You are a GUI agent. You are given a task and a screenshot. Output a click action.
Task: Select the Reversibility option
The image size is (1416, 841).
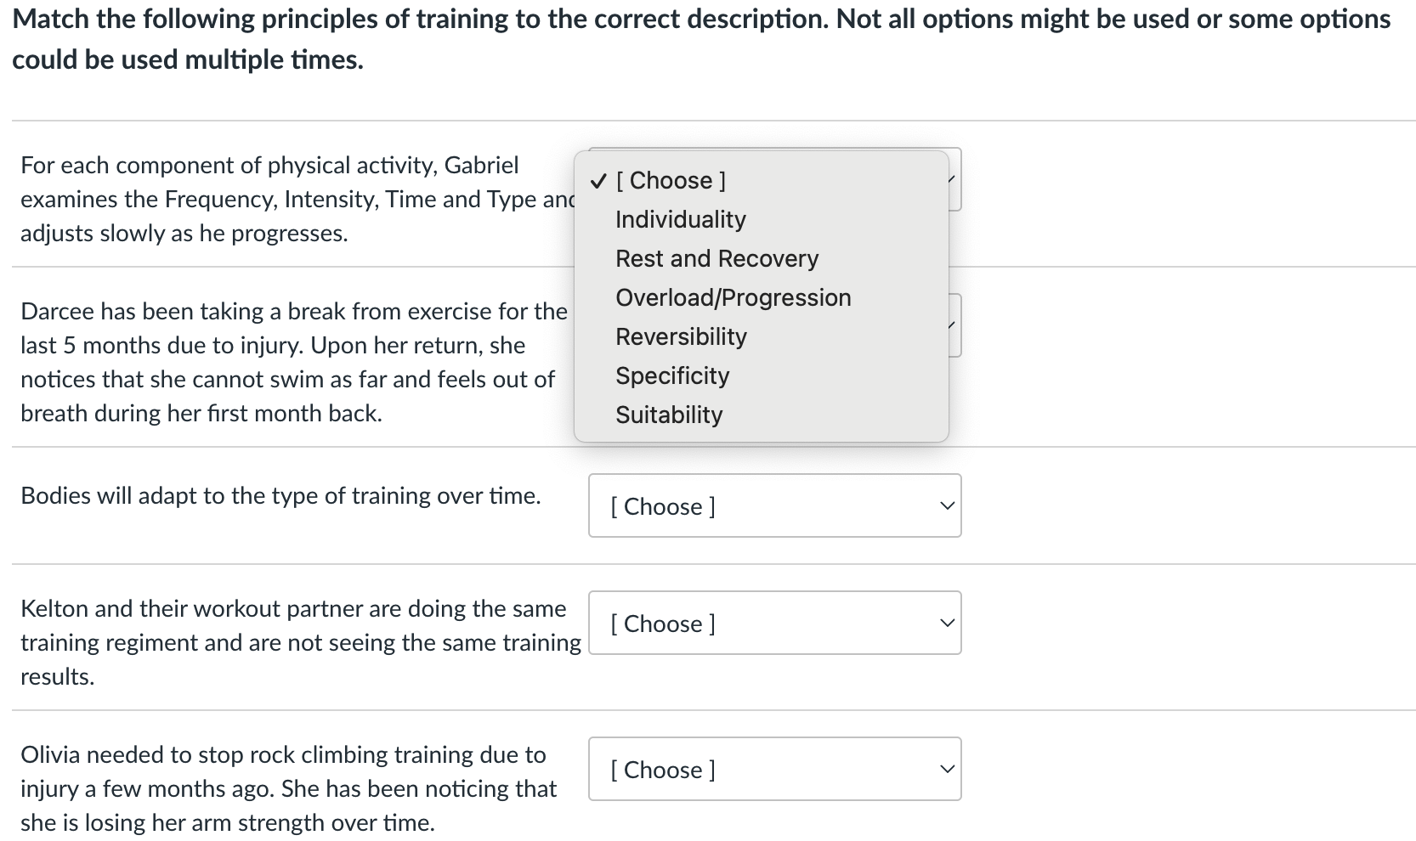681,336
